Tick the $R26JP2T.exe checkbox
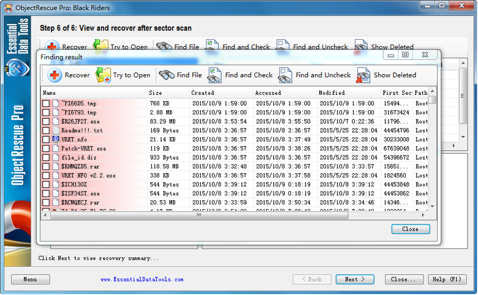 click(46, 122)
